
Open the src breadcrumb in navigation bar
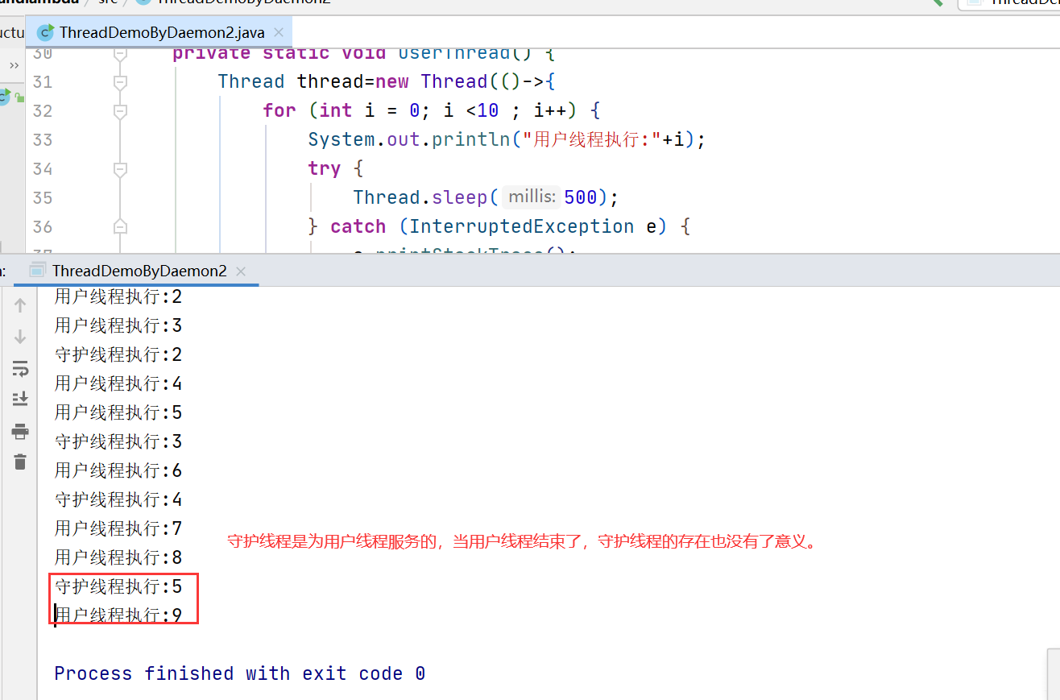[108, 2]
